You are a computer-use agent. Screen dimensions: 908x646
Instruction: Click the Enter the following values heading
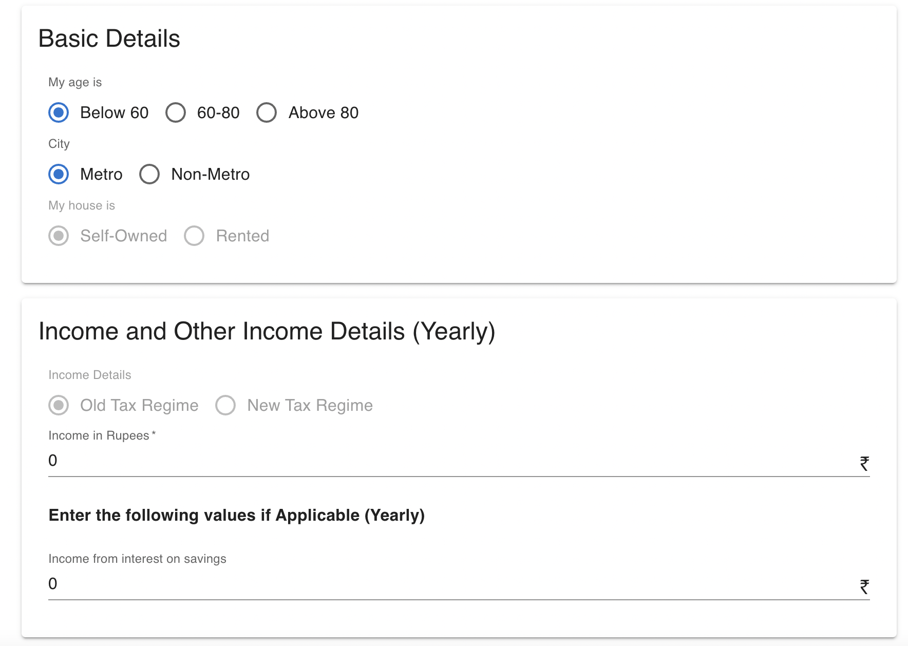click(236, 515)
